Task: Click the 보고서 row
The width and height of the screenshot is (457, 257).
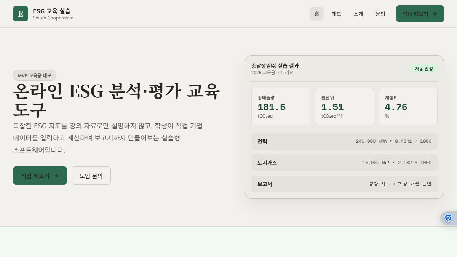Action: pos(344,184)
